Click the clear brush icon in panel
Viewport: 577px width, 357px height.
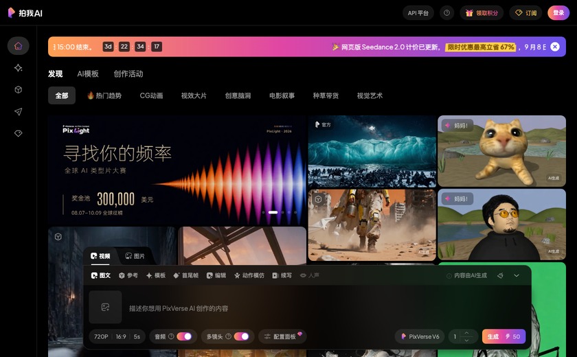coord(500,275)
